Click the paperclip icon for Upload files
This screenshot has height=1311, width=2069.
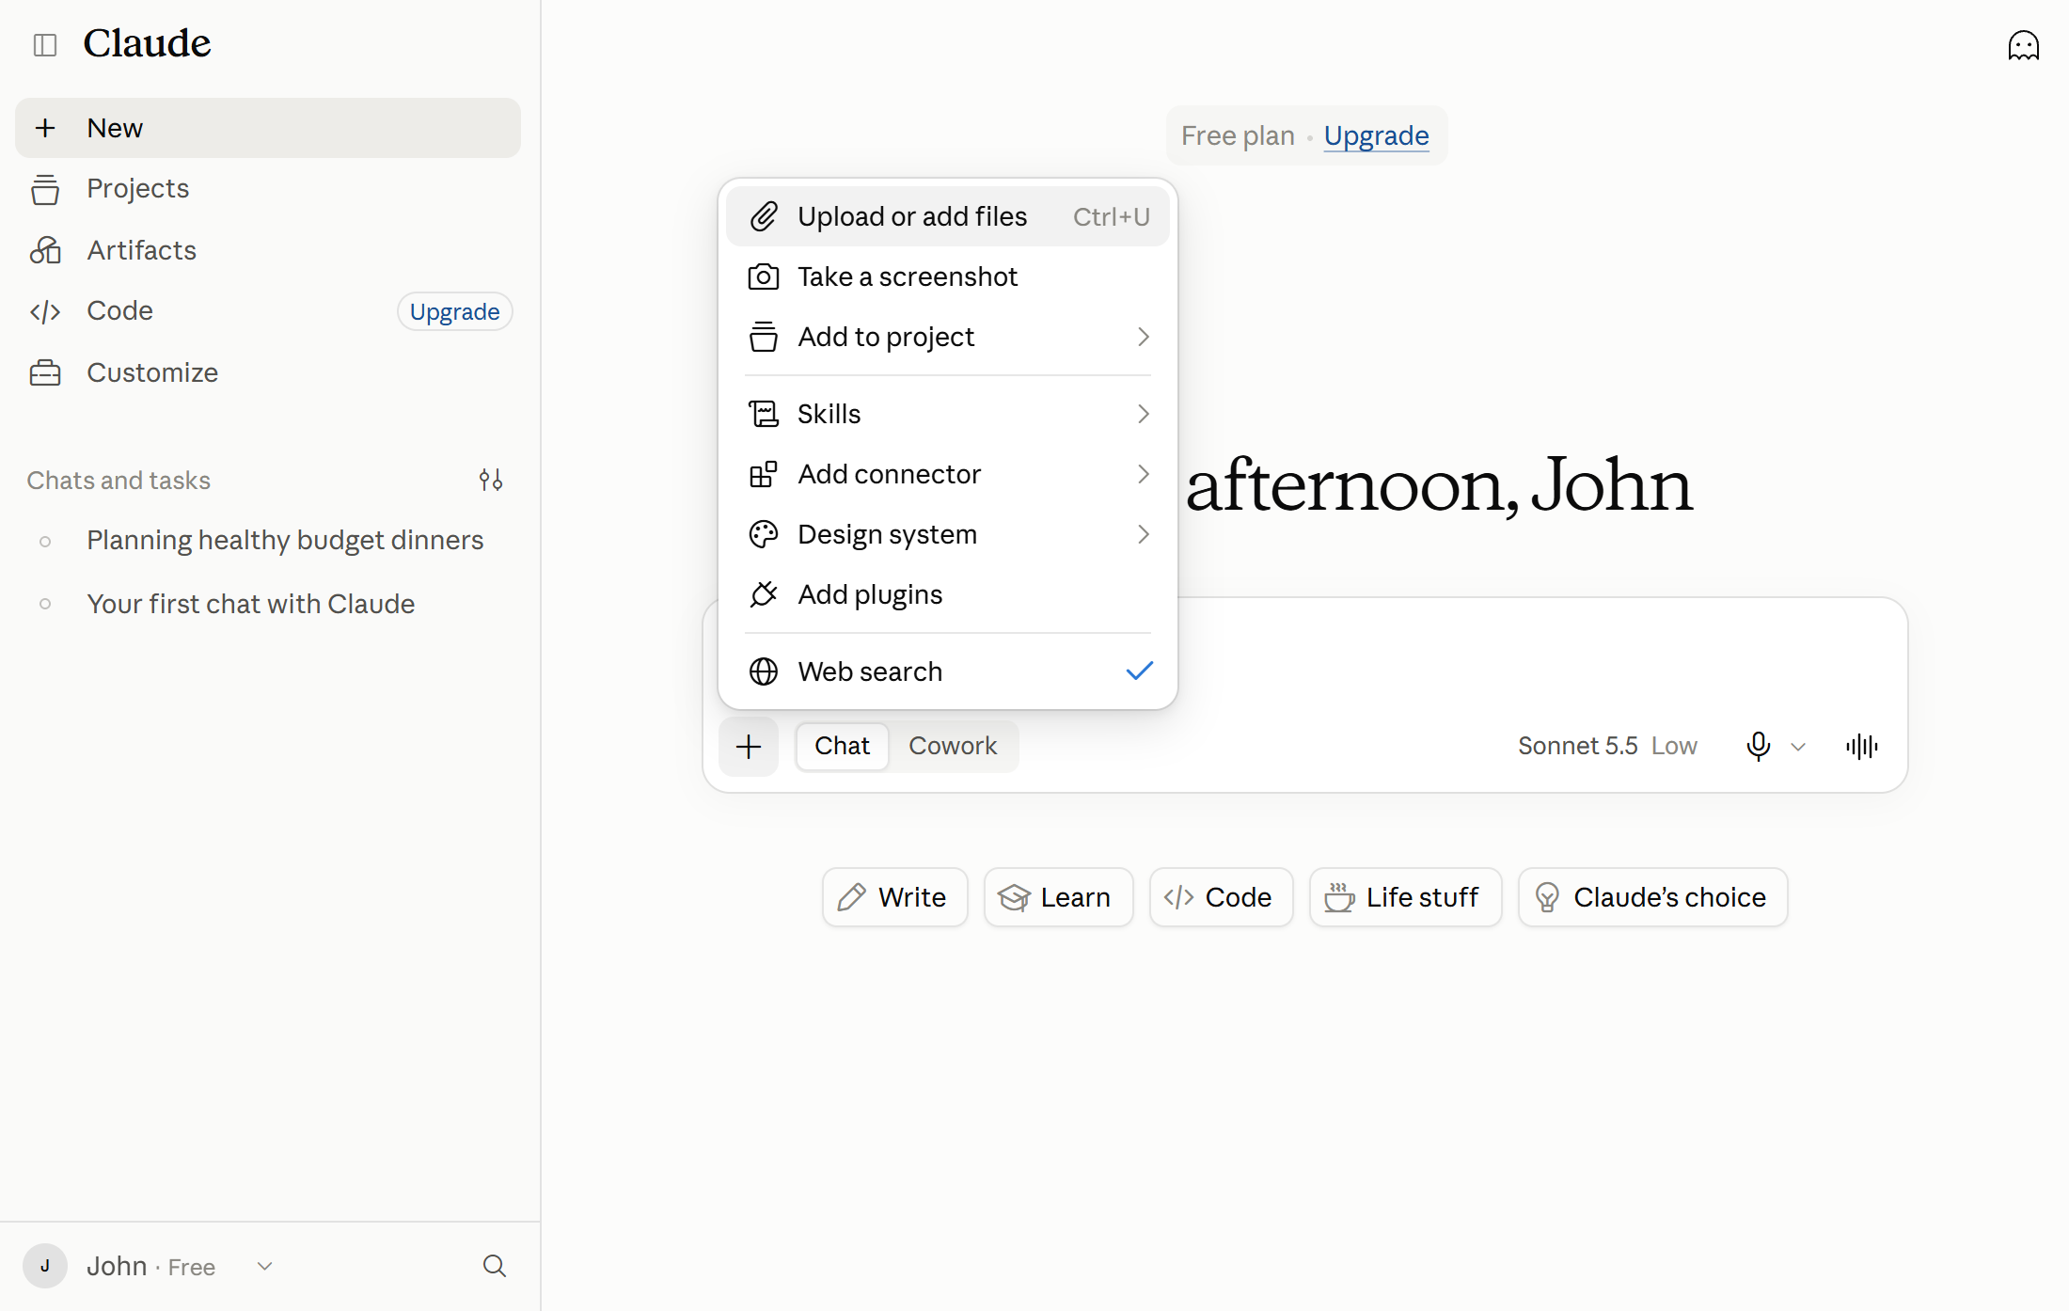coord(764,216)
